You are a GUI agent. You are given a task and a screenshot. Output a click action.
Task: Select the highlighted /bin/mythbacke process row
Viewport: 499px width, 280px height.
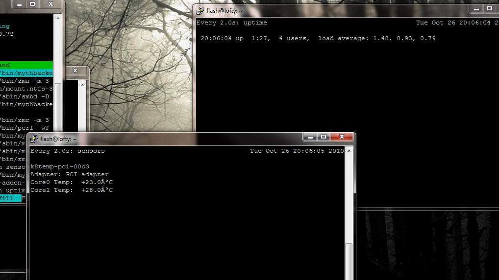26,73
